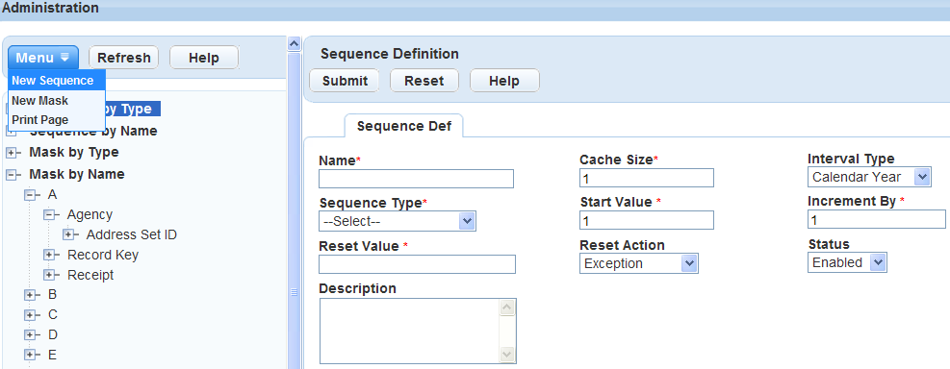Collapse the A tree branch
The height and width of the screenshot is (369, 950).
point(30,195)
